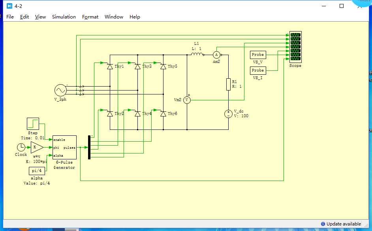Image resolution: width=372 pixels, height=231 pixels.
Task: Select the Clock block
Action: coord(21,147)
